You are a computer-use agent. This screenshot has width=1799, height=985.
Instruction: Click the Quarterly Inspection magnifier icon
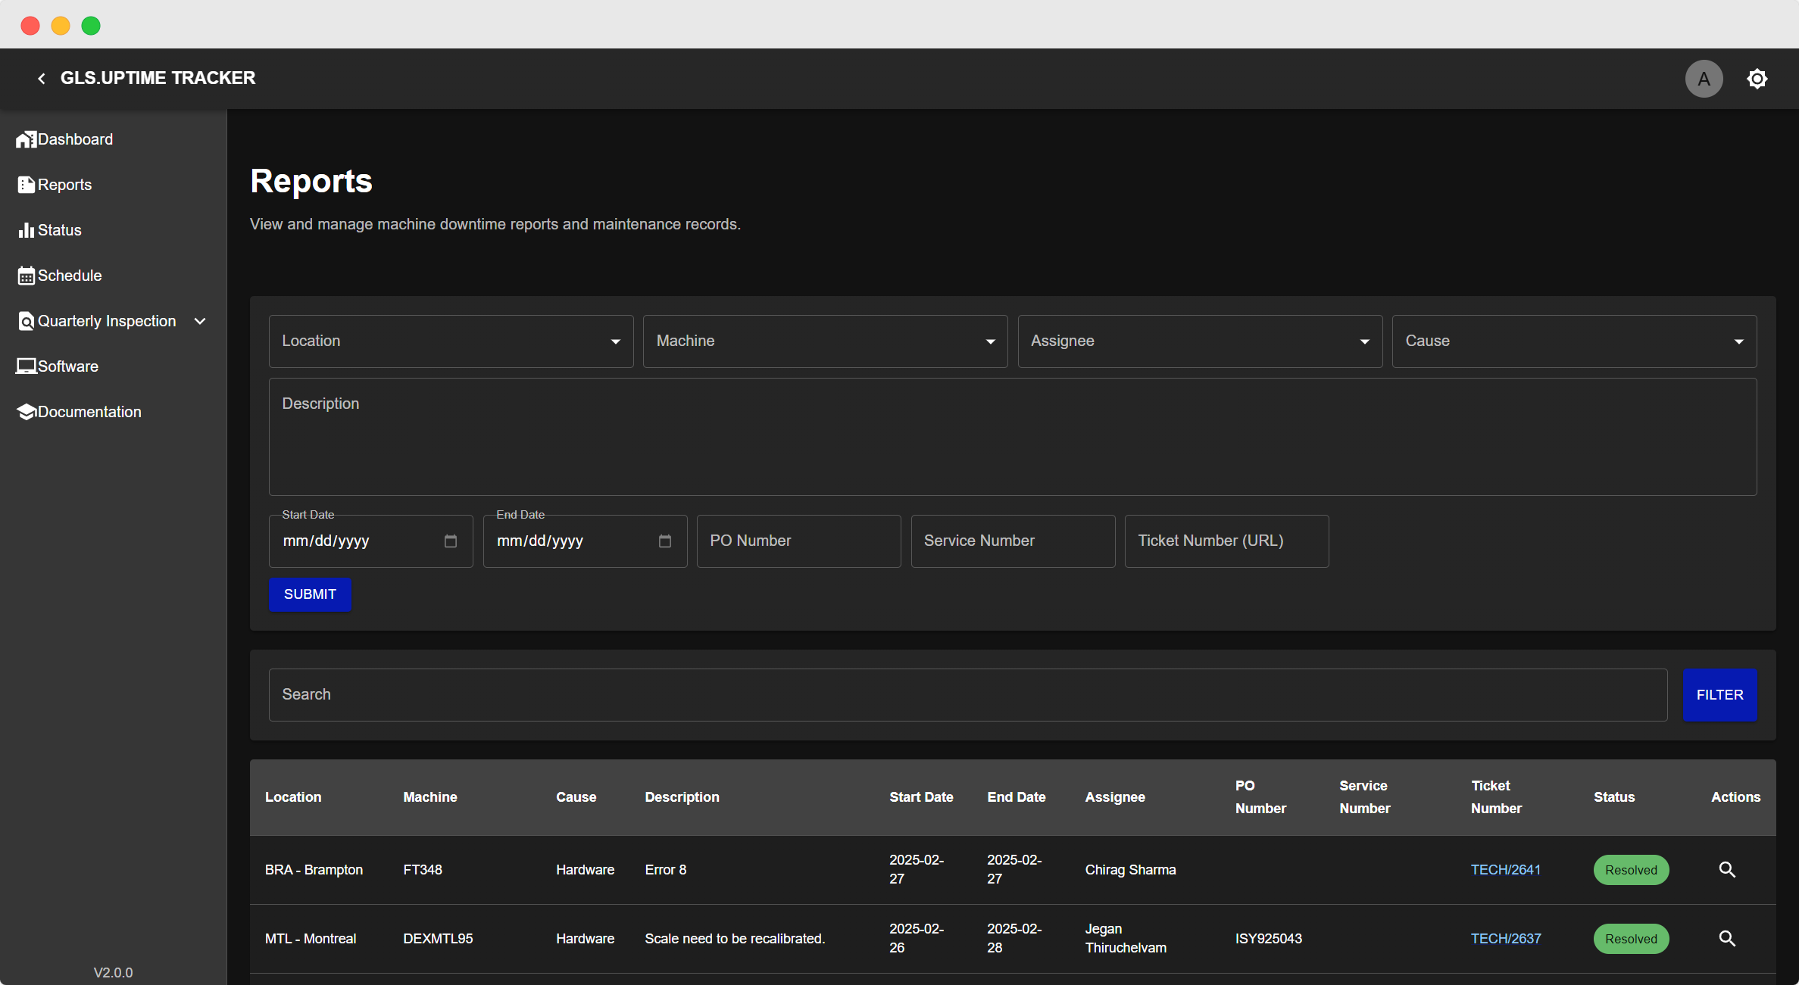[26, 320]
